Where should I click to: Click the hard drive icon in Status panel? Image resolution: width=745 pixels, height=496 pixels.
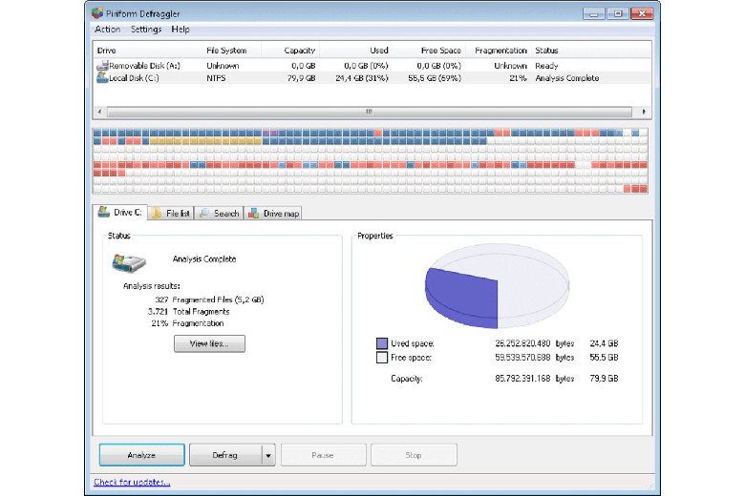pos(129,262)
